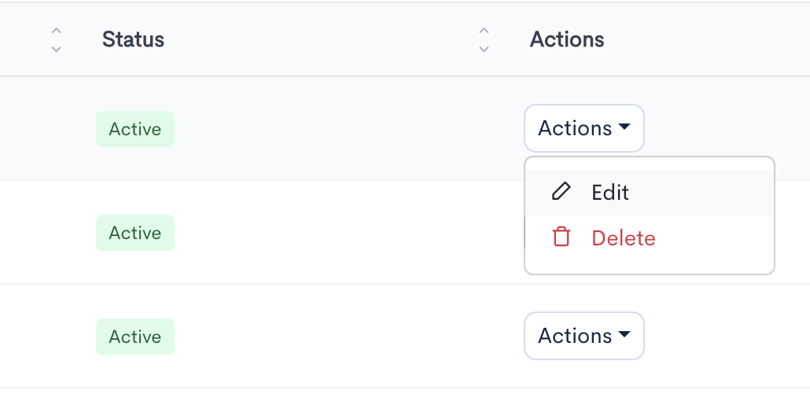Viewport: 810px width, 398px height.
Task: Click the second row's green Active badge
Action: tap(135, 233)
